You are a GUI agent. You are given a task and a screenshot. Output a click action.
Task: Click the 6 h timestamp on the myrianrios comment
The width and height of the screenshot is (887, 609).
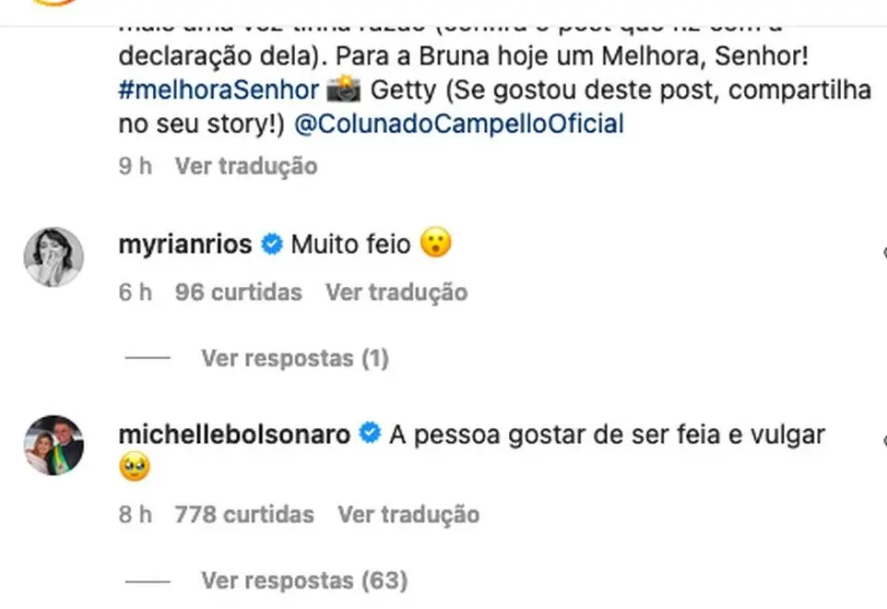coord(135,293)
